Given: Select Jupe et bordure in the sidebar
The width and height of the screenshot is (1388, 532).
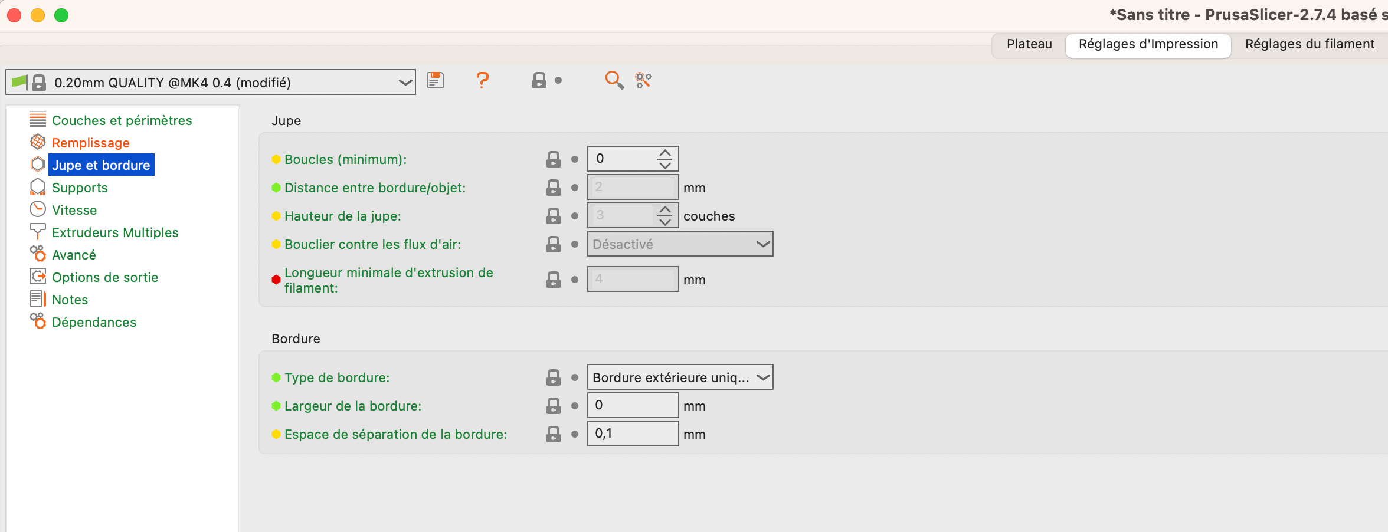Looking at the screenshot, I should pos(101,165).
